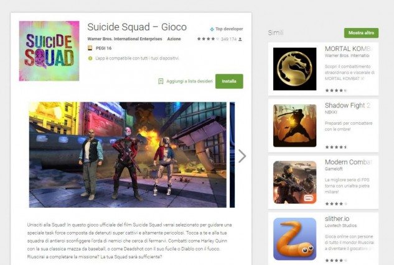Click the Top developer diamond badge
This screenshot has height=265, width=394.
tap(212, 29)
